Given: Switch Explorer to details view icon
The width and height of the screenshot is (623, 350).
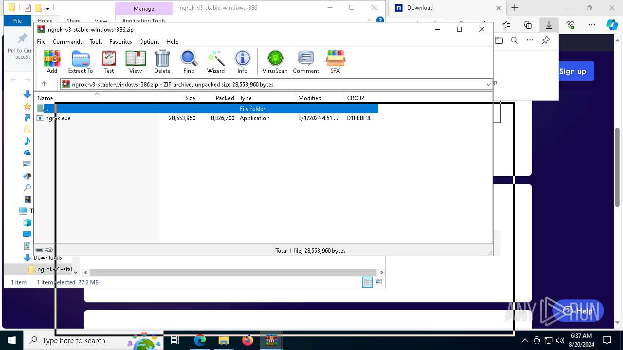Looking at the screenshot, I should point(367,282).
